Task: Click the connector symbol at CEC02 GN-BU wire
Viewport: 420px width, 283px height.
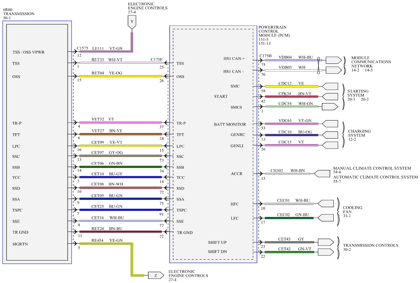Action: pyautogui.click(x=326, y=218)
